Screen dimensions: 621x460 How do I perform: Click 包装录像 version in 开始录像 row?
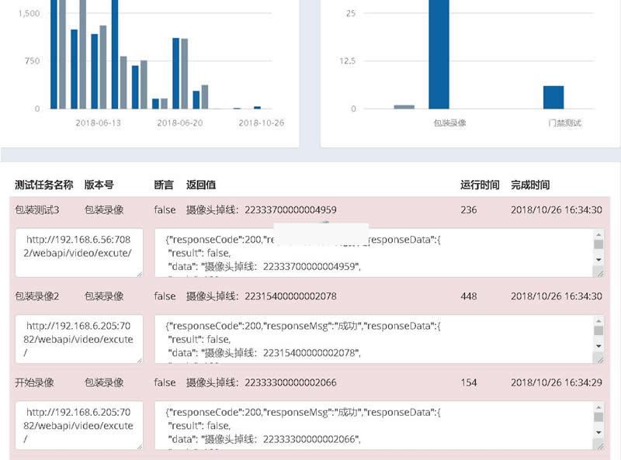pos(104,382)
